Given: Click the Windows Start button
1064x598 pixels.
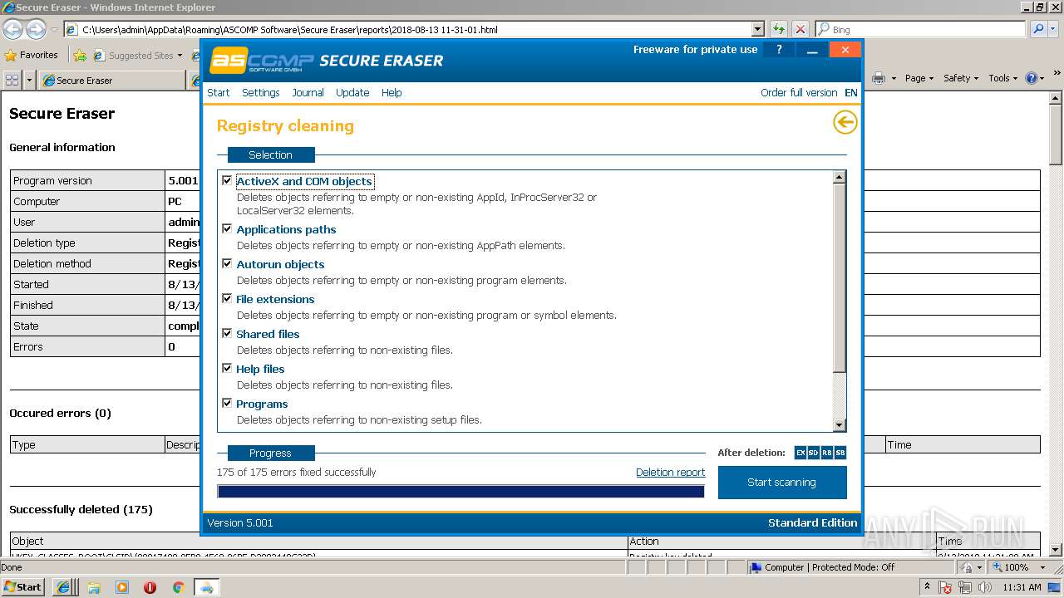Looking at the screenshot, I should coord(22,587).
